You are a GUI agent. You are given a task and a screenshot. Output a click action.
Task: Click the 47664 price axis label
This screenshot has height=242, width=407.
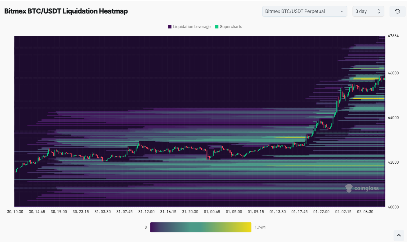[x=393, y=36]
